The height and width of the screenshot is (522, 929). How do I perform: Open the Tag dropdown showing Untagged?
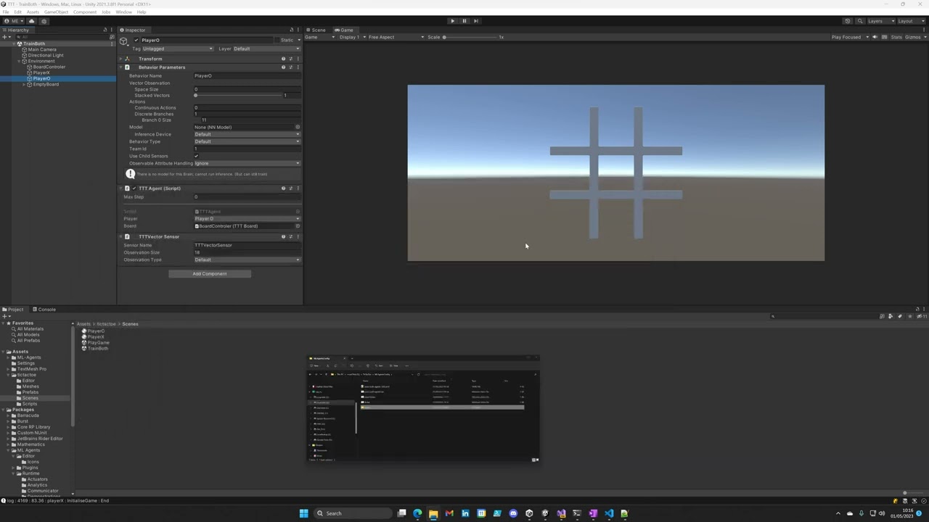point(178,49)
